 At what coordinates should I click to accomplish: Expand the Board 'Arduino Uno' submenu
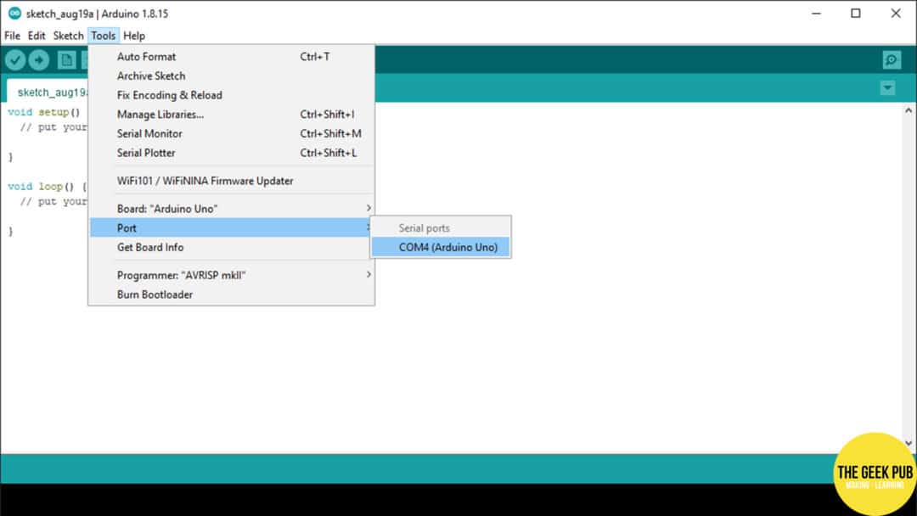212,208
